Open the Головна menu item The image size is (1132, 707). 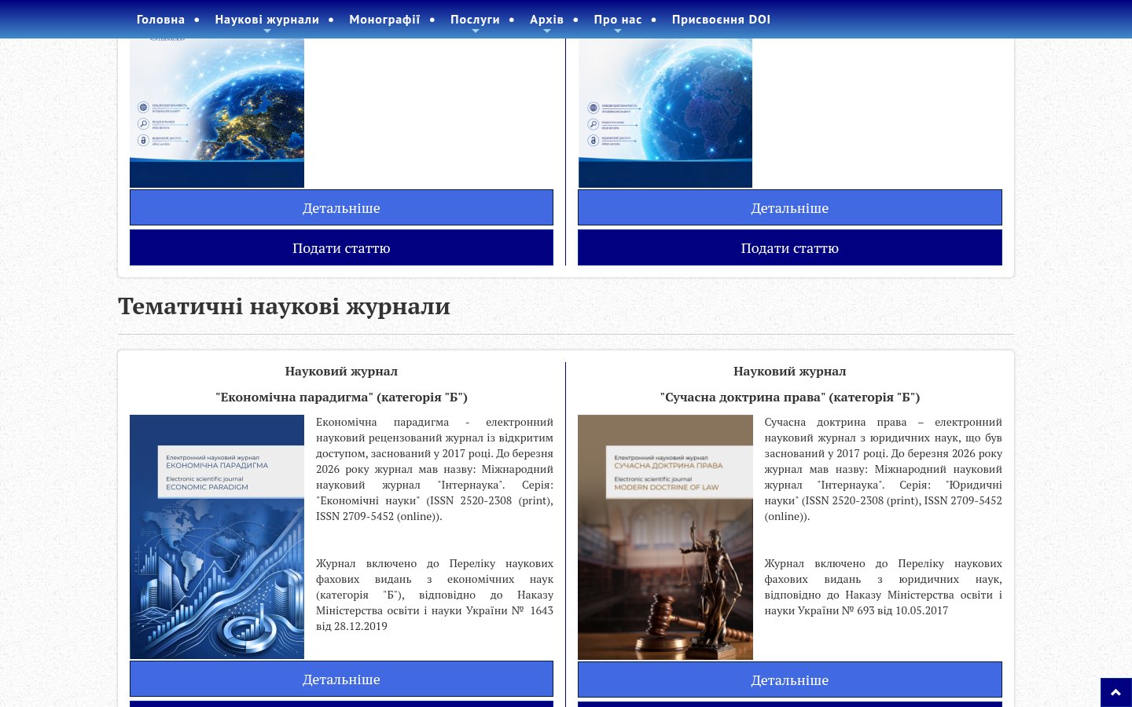point(160,20)
